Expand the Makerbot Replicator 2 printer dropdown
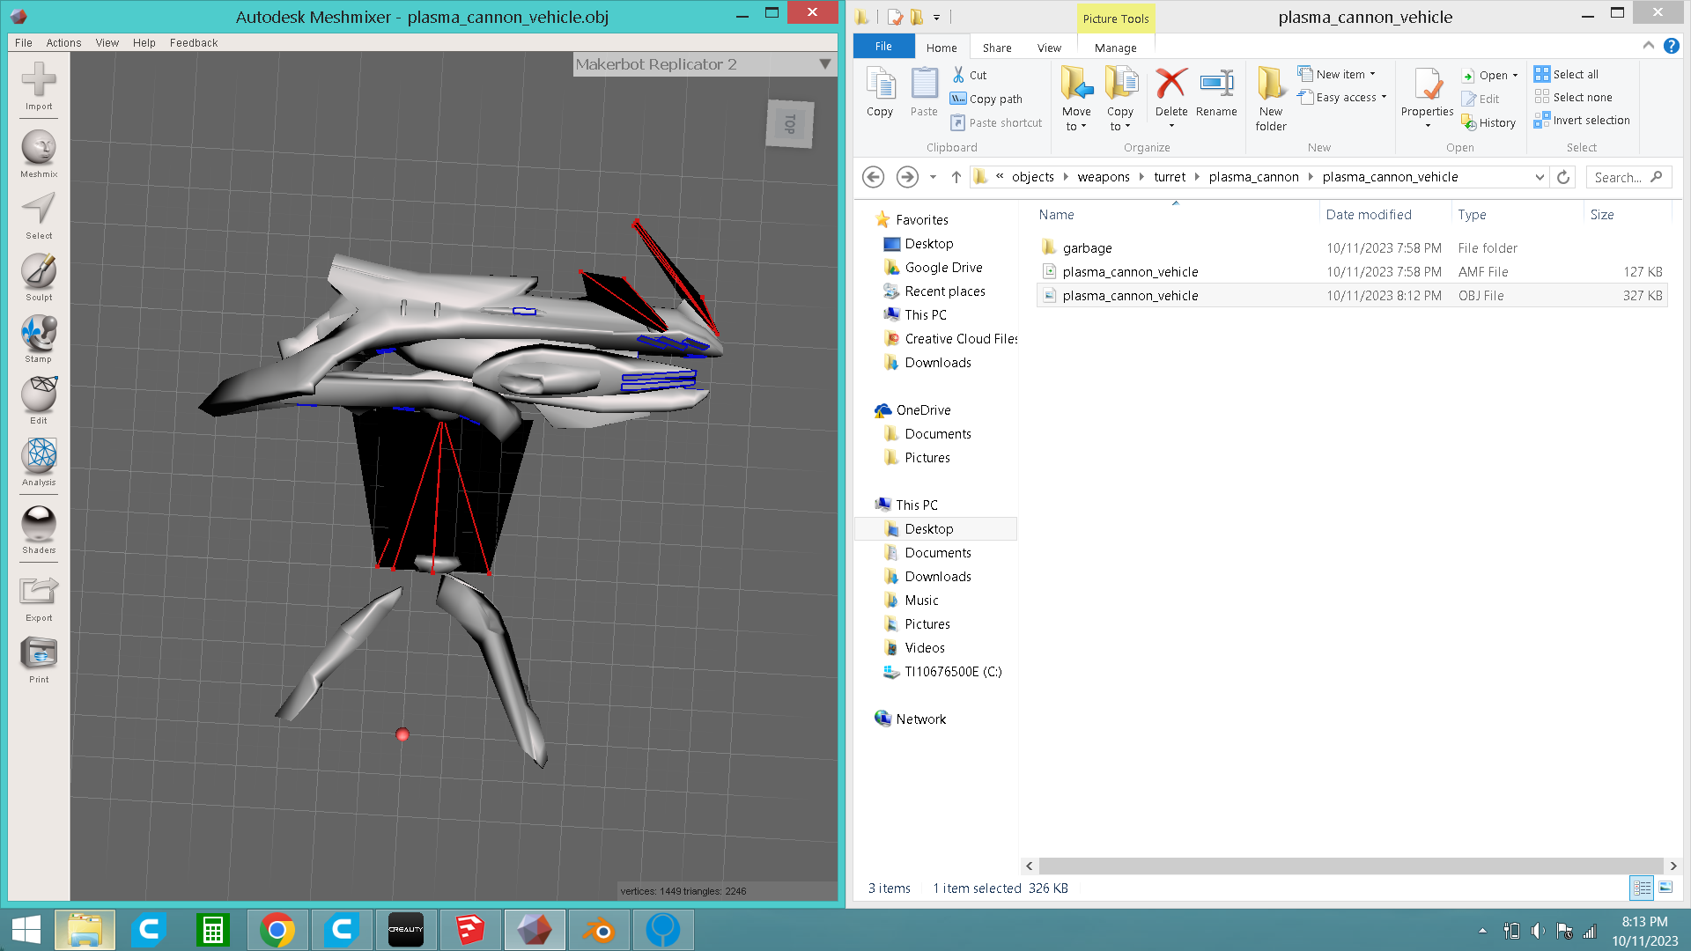The width and height of the screenshot is (1691, 951). pos(824,64)
